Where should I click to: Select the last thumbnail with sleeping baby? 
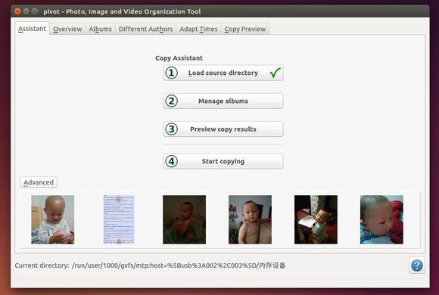click(x=381, y=219)
